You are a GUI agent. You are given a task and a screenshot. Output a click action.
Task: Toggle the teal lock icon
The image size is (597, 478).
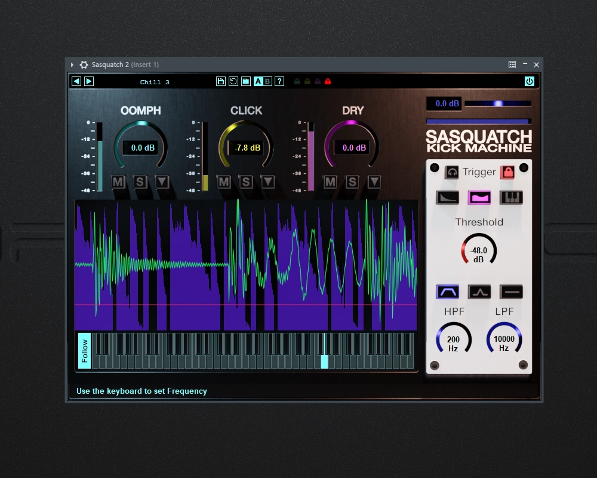[297, 81]
